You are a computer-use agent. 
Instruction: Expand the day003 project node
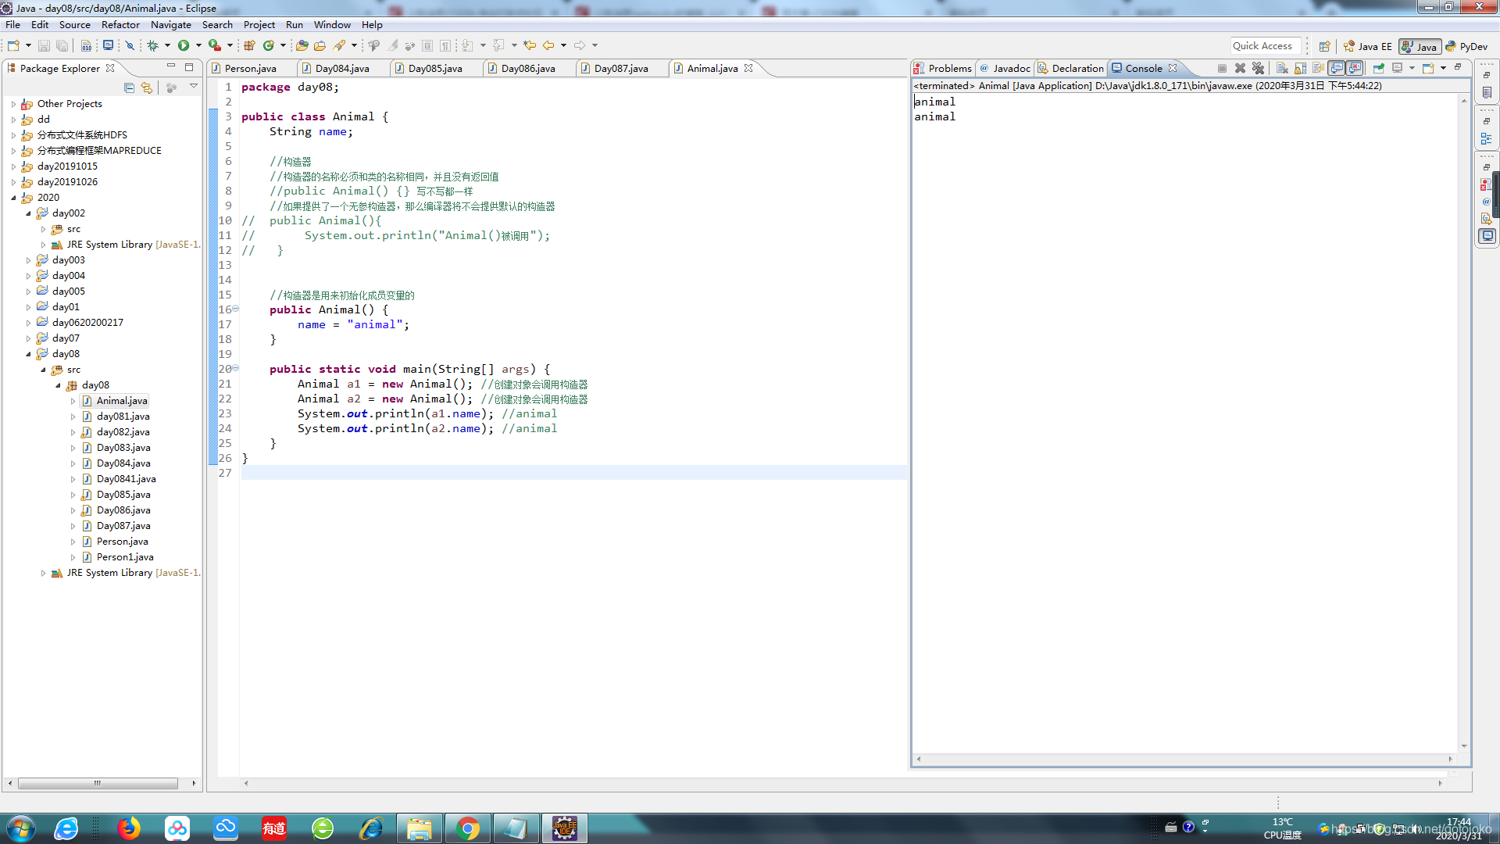pyautogui.click(x=29, y=260)
